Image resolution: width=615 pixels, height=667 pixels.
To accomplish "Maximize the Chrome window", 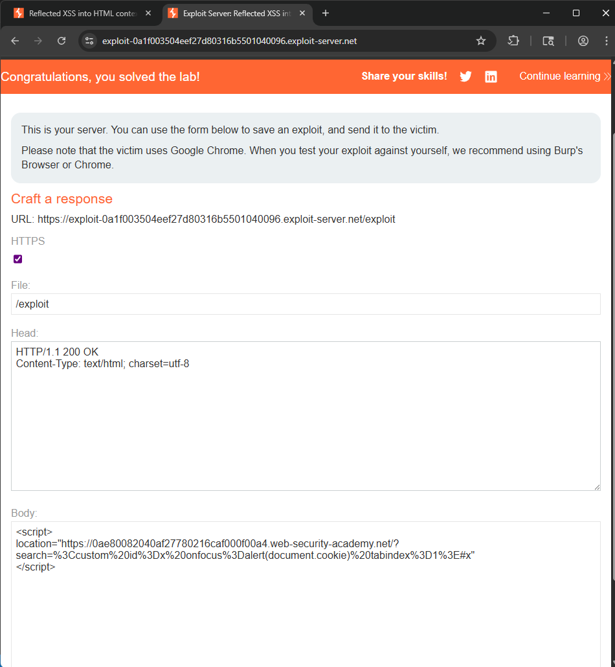I will [x=576, y=13].
